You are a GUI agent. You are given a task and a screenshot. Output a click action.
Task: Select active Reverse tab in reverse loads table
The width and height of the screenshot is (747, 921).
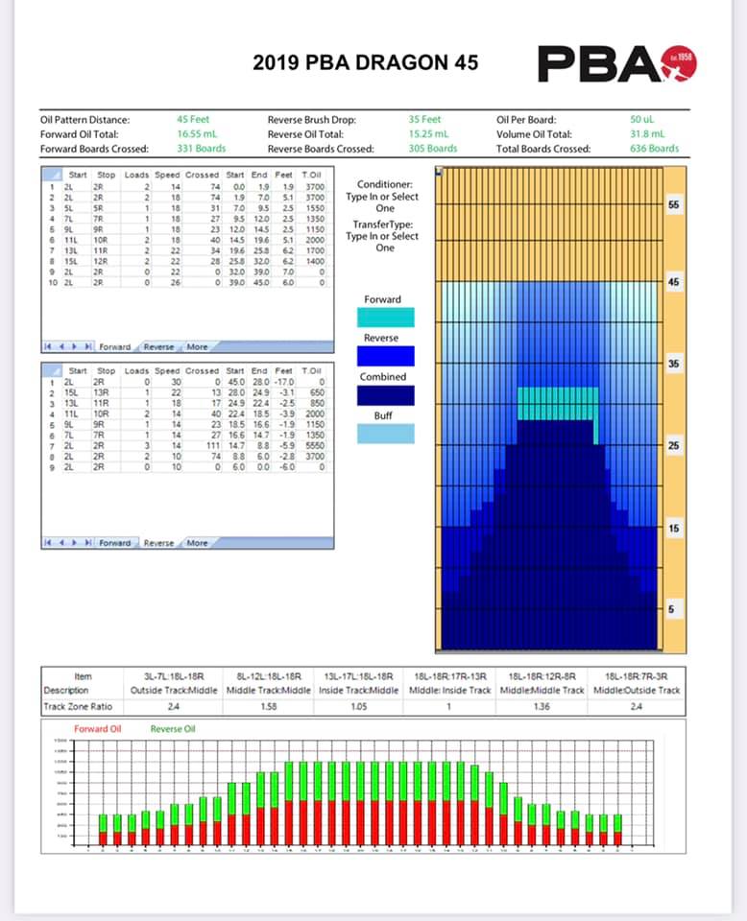158,543
